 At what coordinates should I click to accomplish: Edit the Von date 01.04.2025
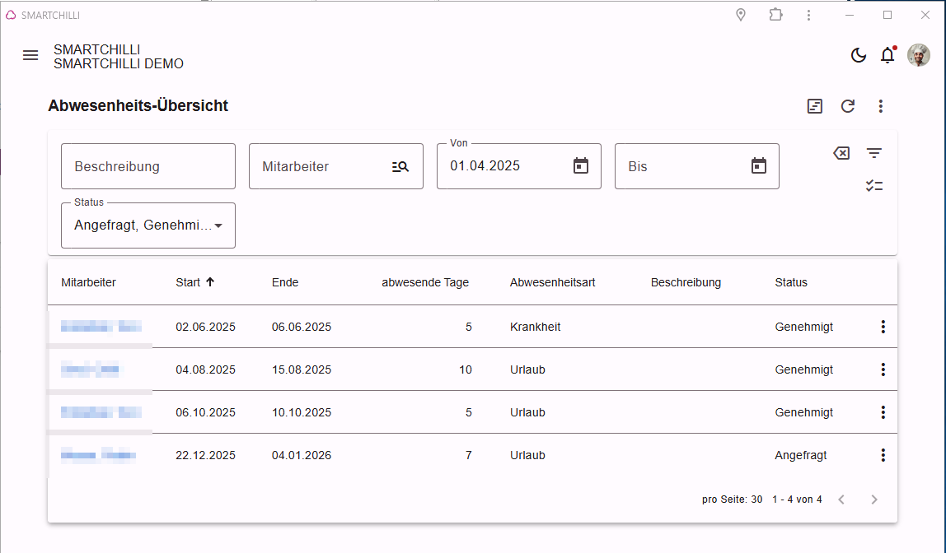click(485, 165)
